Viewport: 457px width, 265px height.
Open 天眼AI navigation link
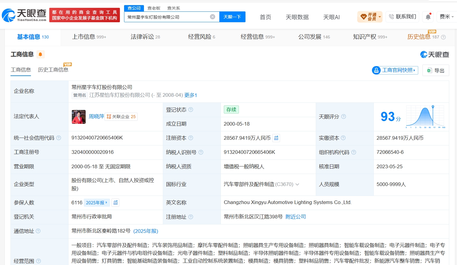point(331,17)
